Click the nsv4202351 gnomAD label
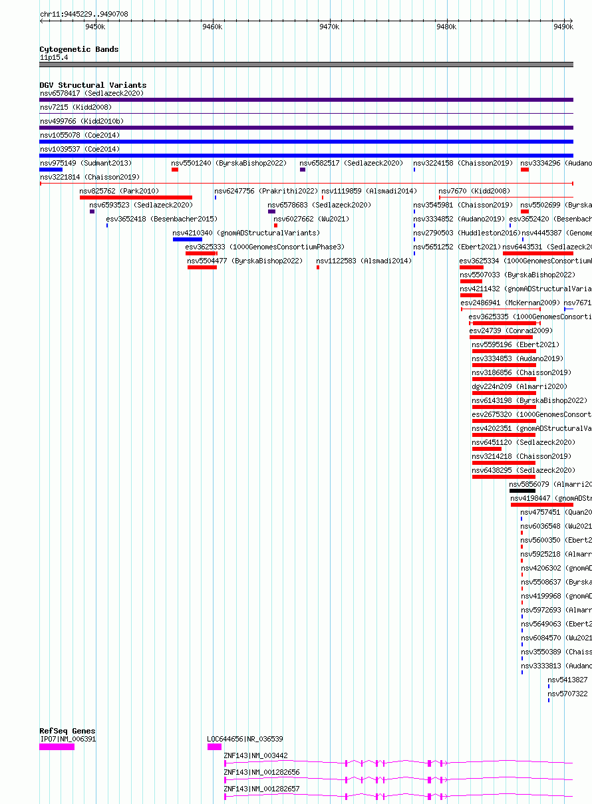 (532, 428)
